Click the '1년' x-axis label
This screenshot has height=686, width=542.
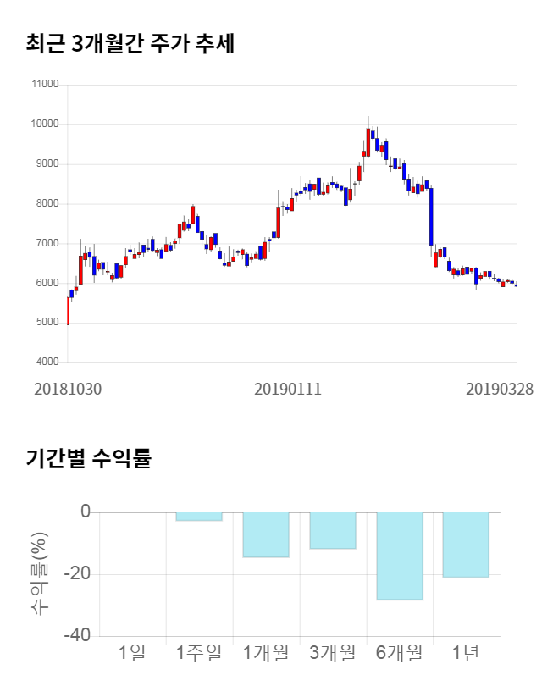tap(466, 652)
